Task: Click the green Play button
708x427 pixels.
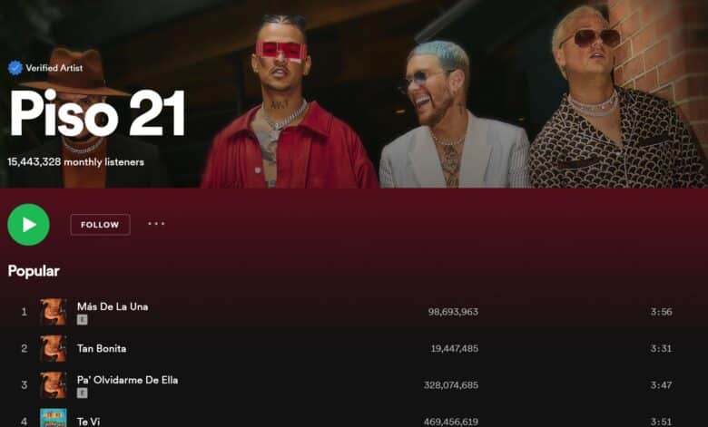Action: tap(28, 225)
